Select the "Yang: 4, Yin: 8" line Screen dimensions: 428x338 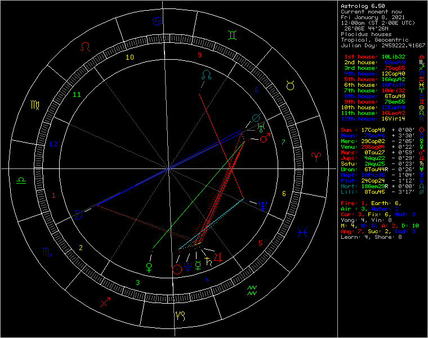366,220
